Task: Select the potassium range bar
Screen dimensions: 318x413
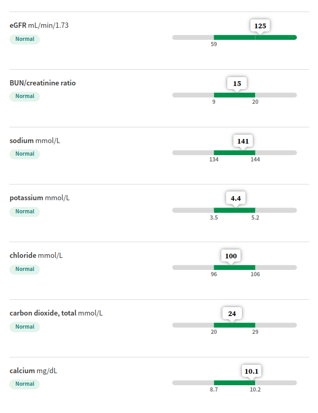Action: [x=235, y=210]
